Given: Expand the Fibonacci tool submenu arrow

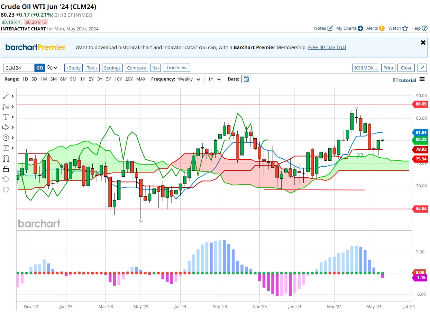Looking at the screenshot, I should 13,106.
